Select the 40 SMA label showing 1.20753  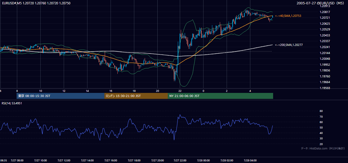point(288,16)
